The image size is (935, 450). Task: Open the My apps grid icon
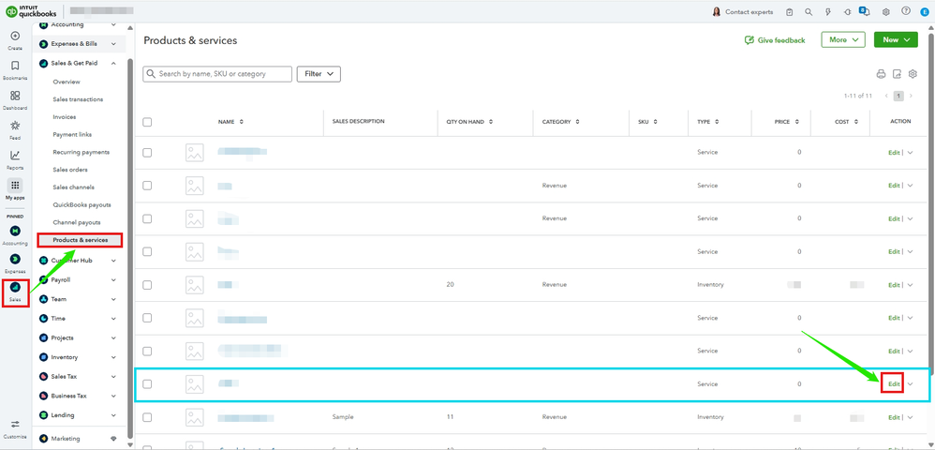(x=15, y=185)
